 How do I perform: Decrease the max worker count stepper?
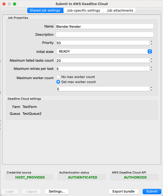[x=151, y=90]
